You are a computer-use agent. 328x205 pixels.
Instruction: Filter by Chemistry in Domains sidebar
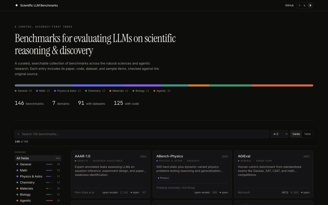point(38,182)
